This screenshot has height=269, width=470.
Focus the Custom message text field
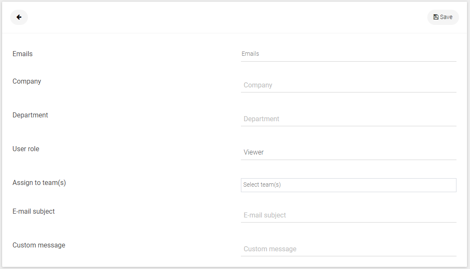point(349,249)
